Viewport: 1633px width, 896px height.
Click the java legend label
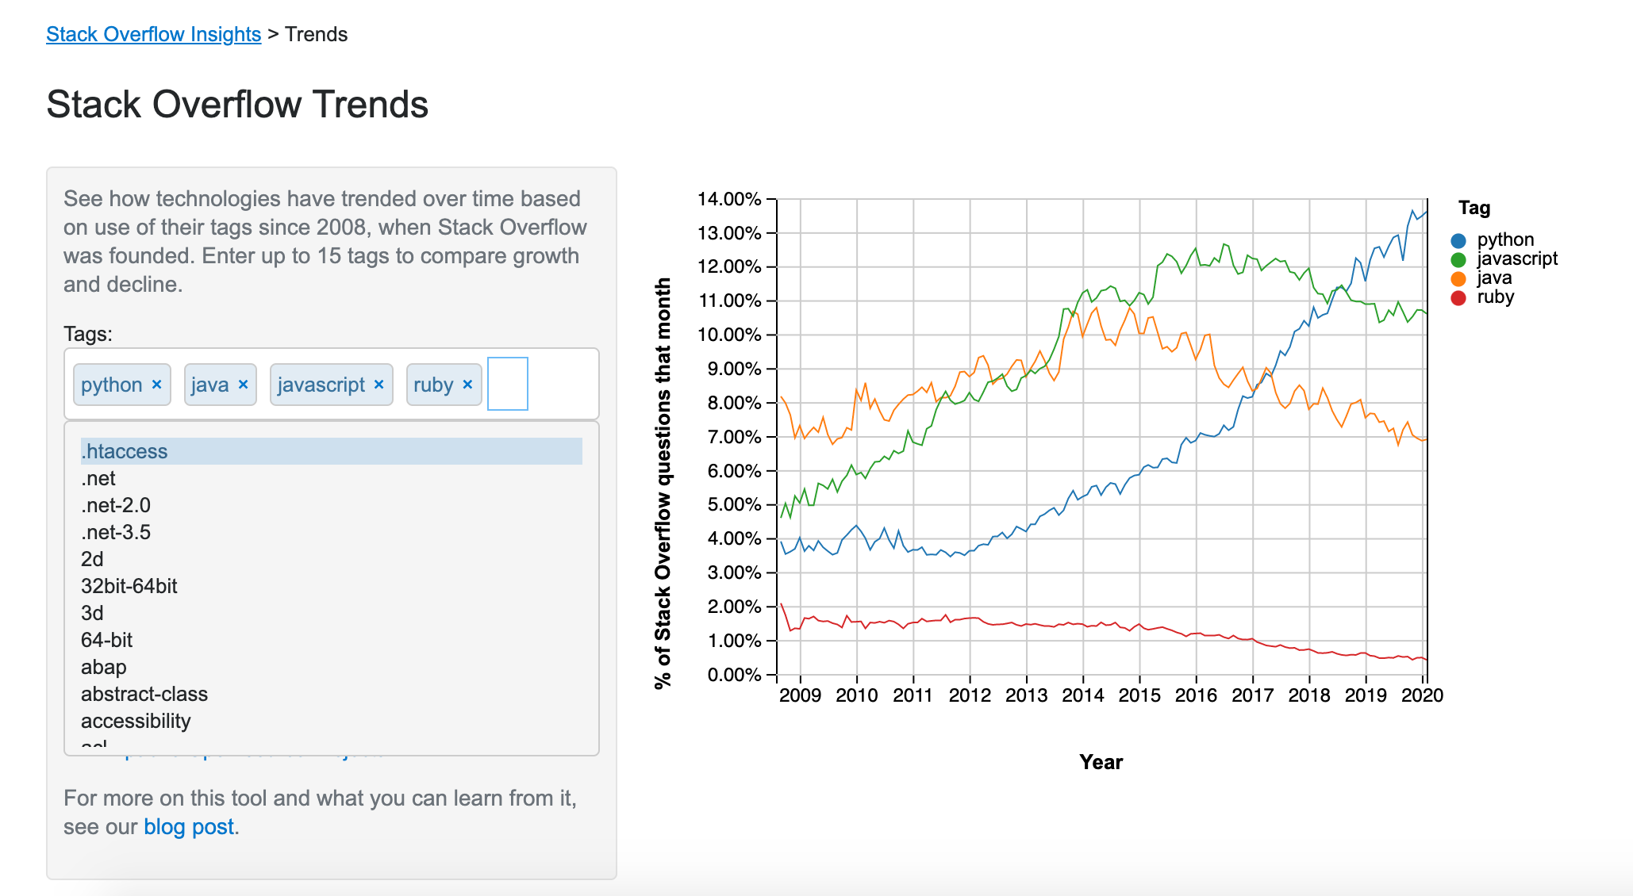pyautogui.click(x=1494, y=278)
